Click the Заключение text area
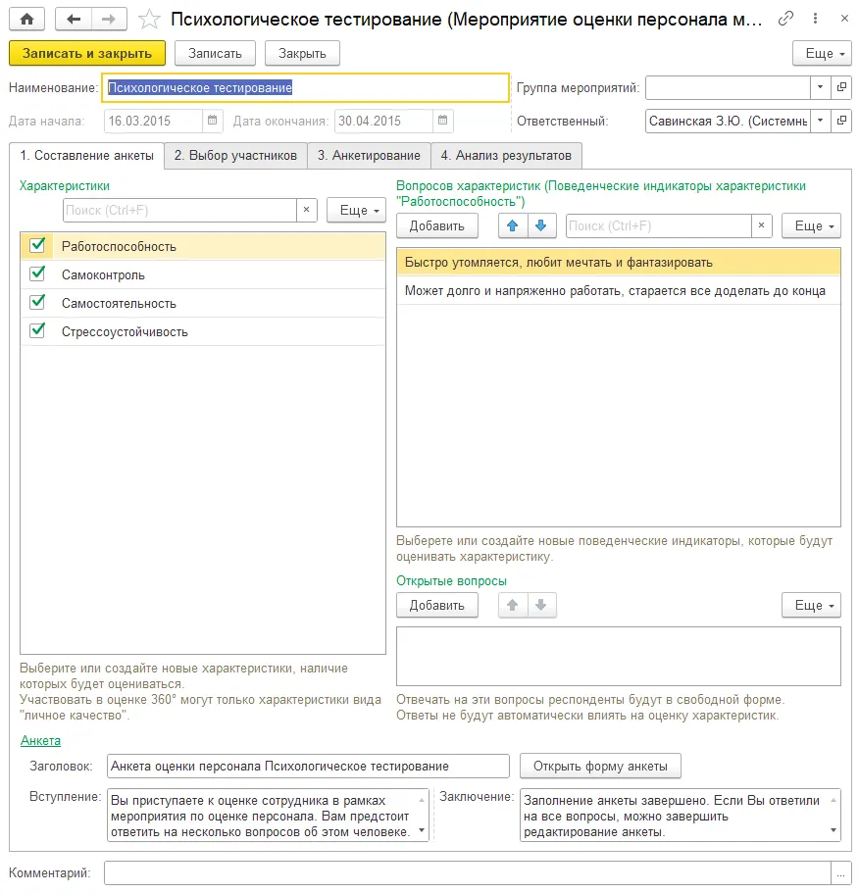This screenshot has width=859, height=894. tap(680, 816)
